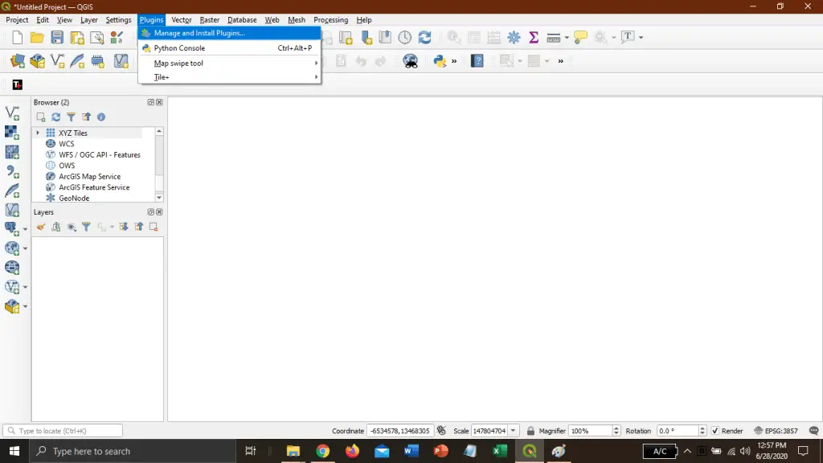Expand the Tile+ submenu
Screen dimensions: 823x463
(x=316, y=77)
